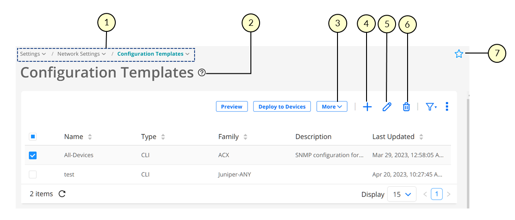Click the Deploy to Devices button
The width and height of the screenshot is (515, 220).
tap(282, 107)
